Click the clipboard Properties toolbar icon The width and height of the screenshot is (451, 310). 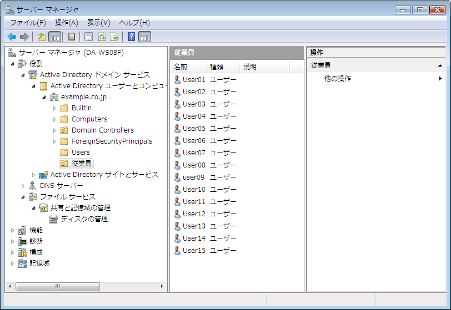pos(71,37)
